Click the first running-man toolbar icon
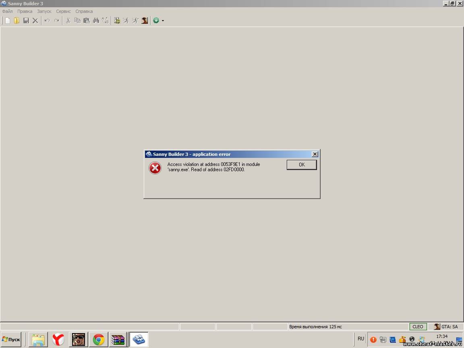The image size is (464, 348). click(126, 21)
